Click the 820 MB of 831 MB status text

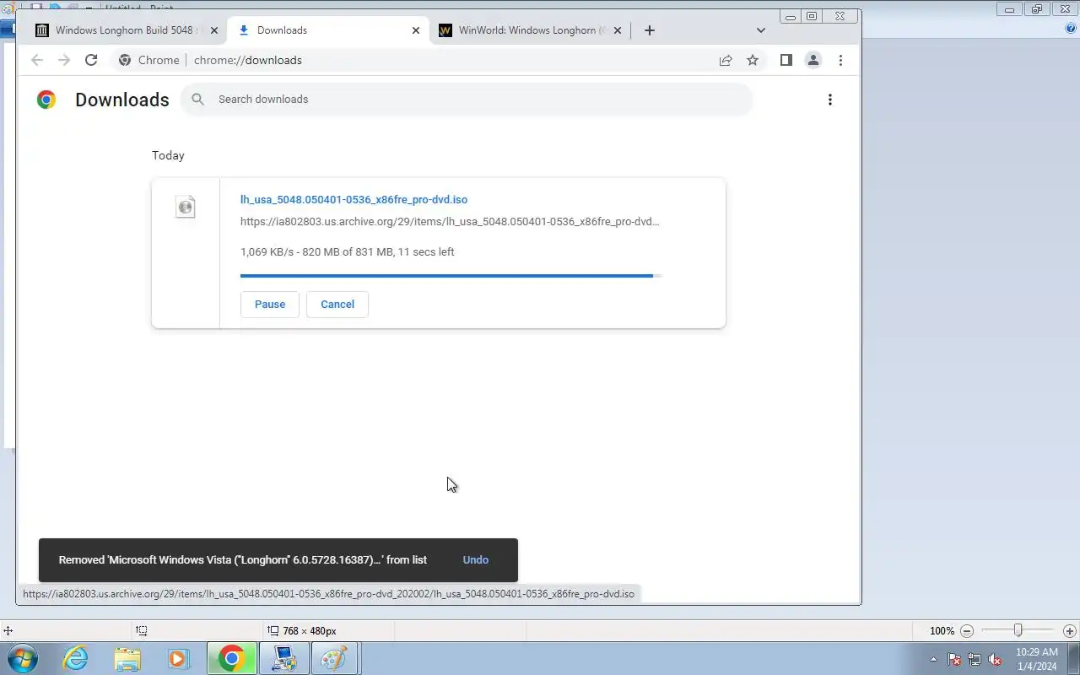[x=348, y=252]
